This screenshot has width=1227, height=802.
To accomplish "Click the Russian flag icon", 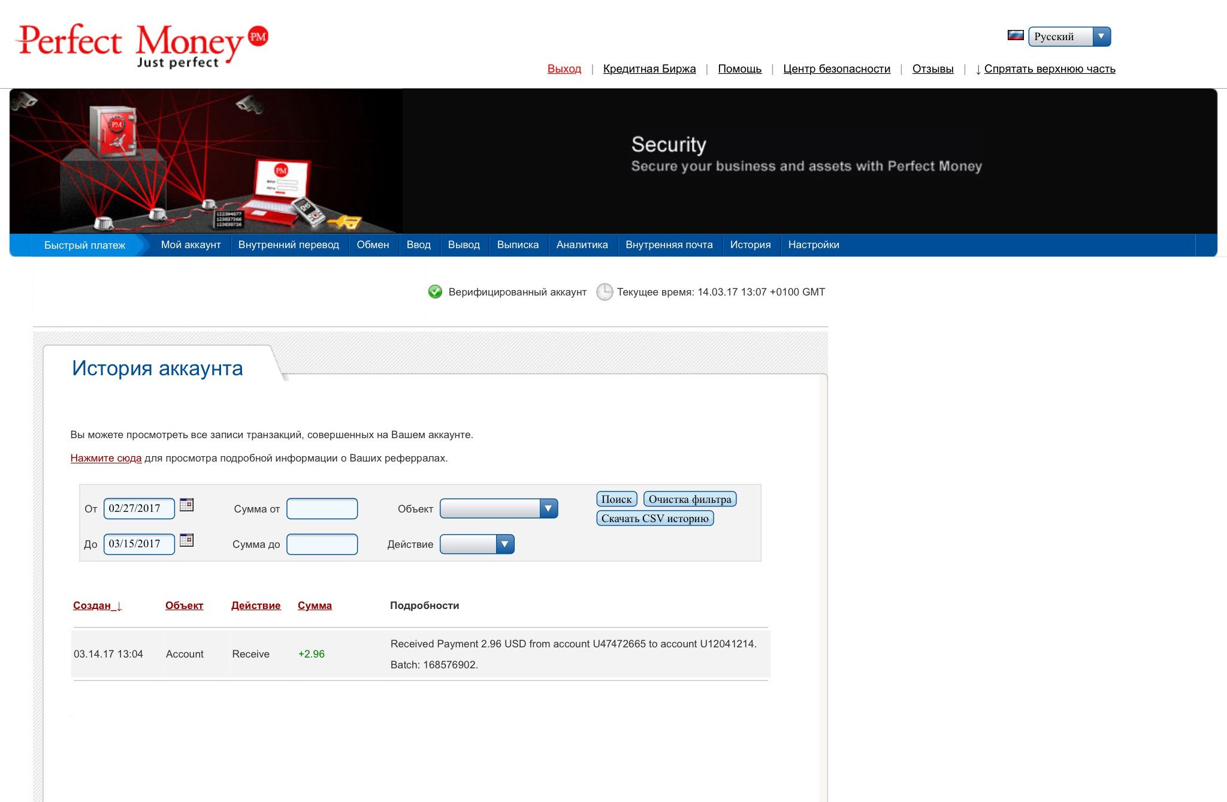I will (1016, 35).
